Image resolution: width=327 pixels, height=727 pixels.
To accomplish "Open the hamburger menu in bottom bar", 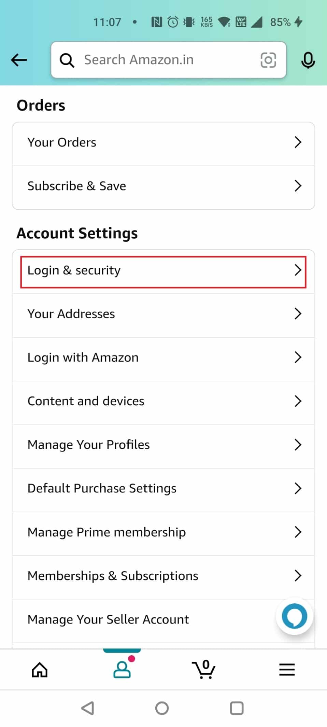I will pyautogui.click(x=287, y=670).
